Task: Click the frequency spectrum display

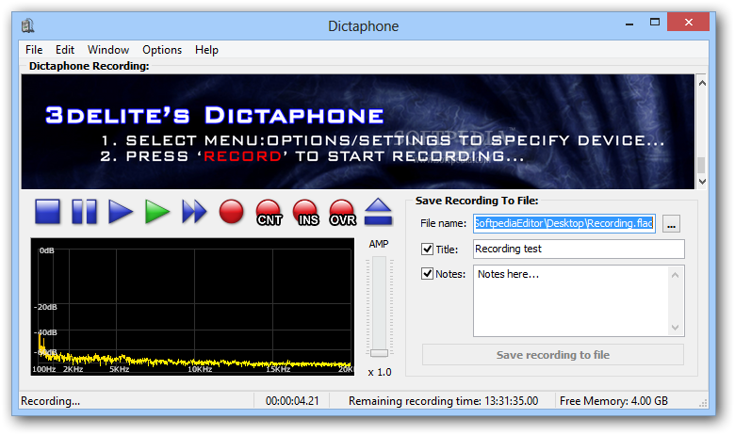Action: click(192, 307)
